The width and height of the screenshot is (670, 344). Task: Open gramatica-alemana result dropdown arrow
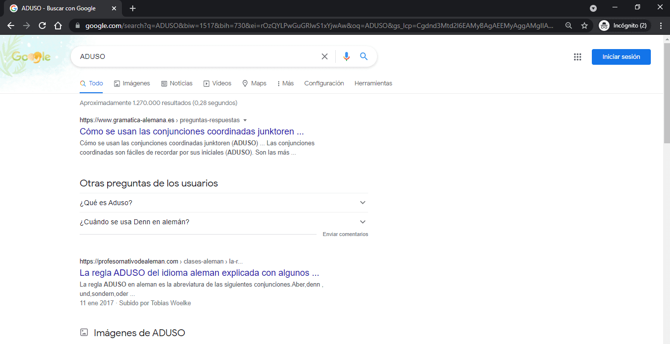pyautogui.click(x=245, y=120)
